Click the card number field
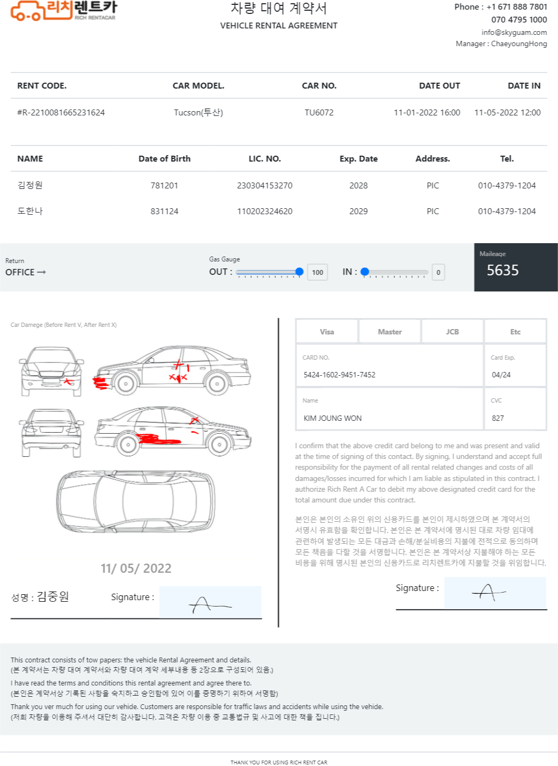Screen dimensions: 558x766 [x=390, y=366]
